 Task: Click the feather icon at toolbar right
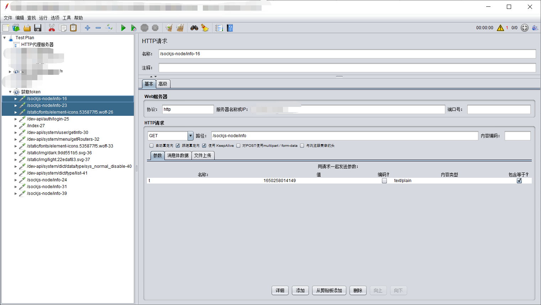[535, 28]
